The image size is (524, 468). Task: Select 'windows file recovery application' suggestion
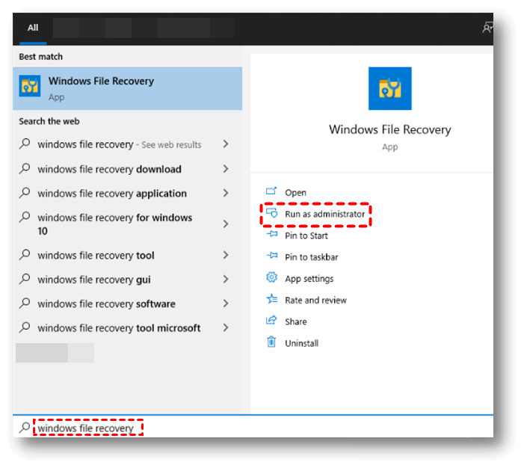tap(112, 194)
